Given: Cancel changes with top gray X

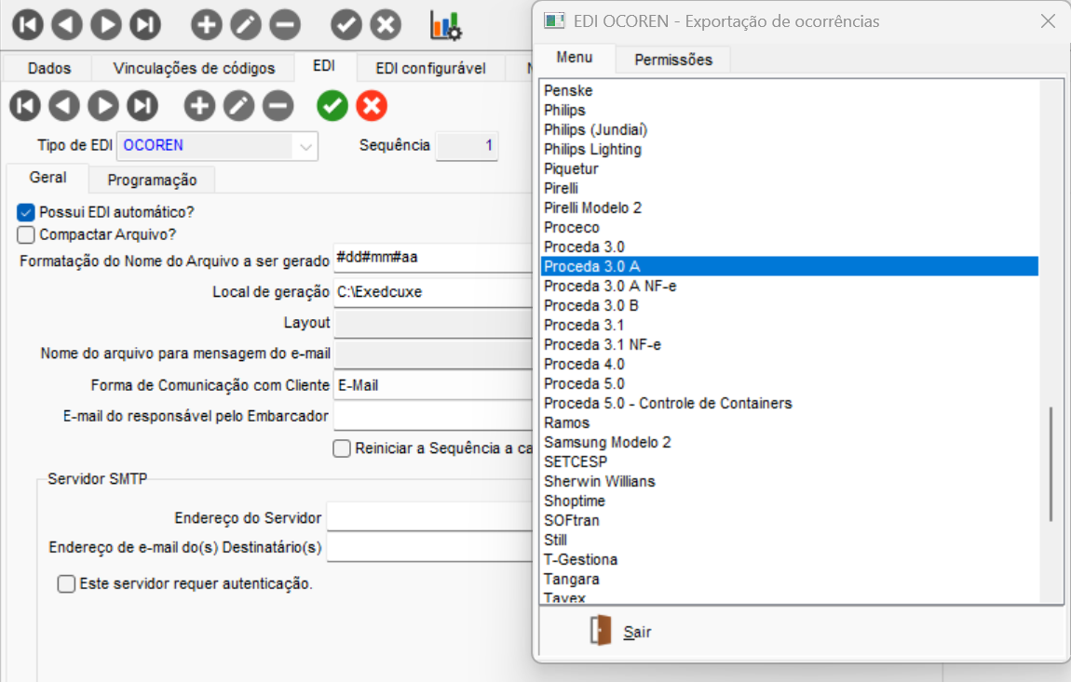Looking at the screenshot, I should coord(386,25).
